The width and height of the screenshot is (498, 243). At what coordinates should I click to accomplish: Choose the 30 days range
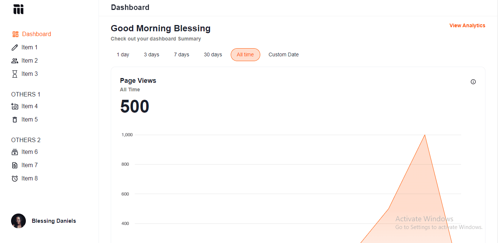[x=213, y=54]
